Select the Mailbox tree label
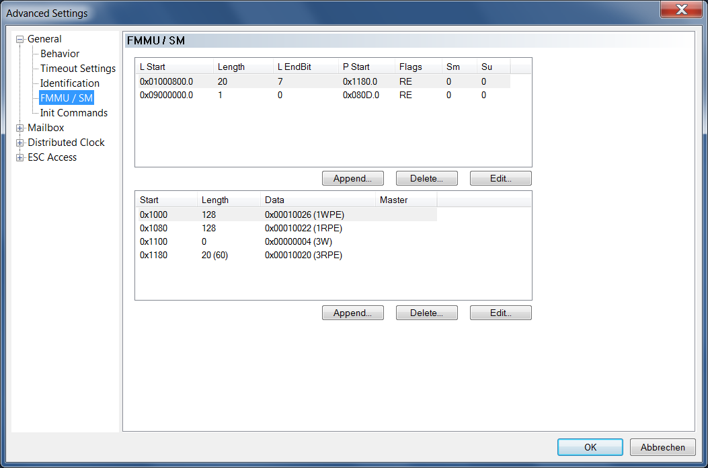The width and height of the screenshot is (708, 468). [x=46, y=128]
